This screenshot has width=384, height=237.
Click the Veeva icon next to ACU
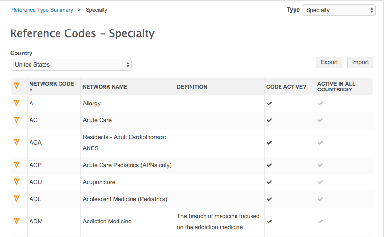[x=16, y=182]
